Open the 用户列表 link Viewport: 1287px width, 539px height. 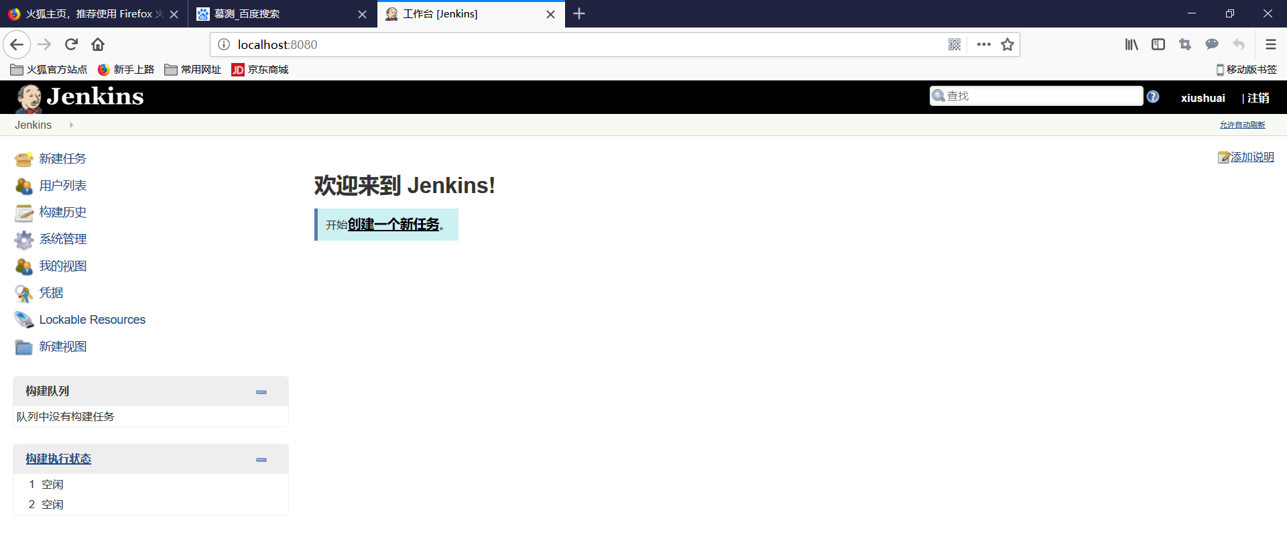click(x=63, y=186)
